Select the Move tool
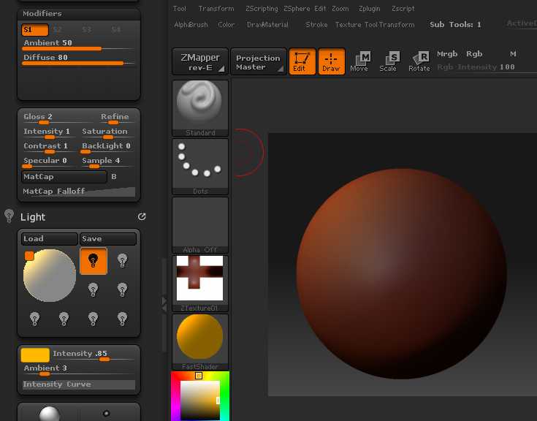 click(359, 61)
